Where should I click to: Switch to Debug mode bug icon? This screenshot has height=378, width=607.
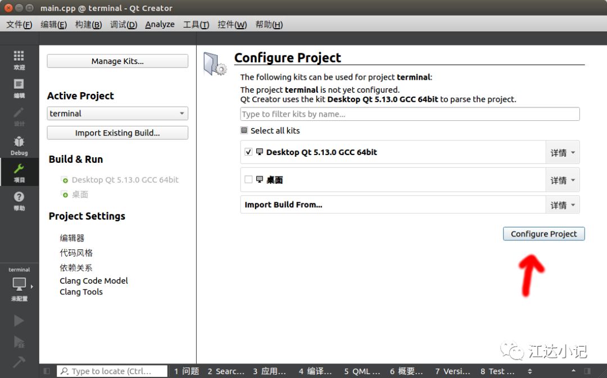tap(19, 142)
